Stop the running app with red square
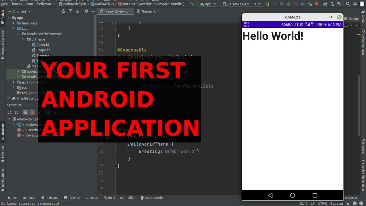 point(316,4)
